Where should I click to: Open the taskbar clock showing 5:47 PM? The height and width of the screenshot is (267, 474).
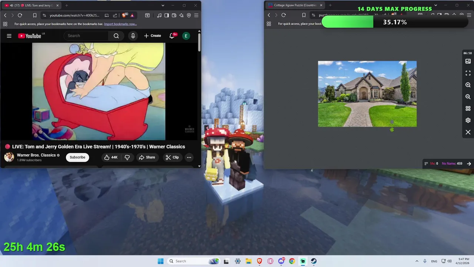463,261
